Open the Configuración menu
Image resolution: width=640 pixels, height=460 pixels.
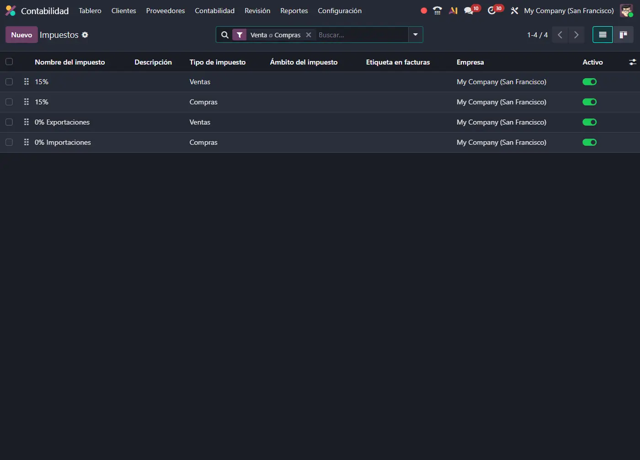point(339,11)
